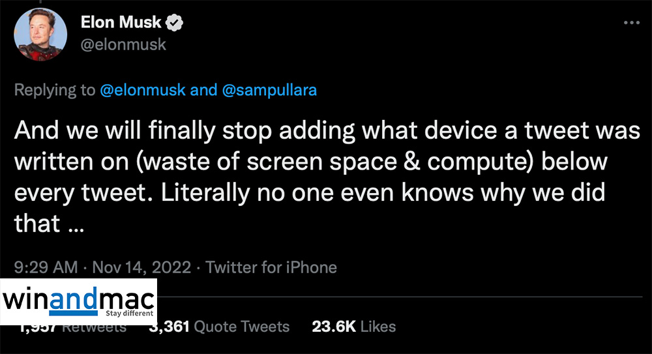Click the verified badge beside the name
The width and height of the screenshot is (652, 354).
click(x=175, y=23)
